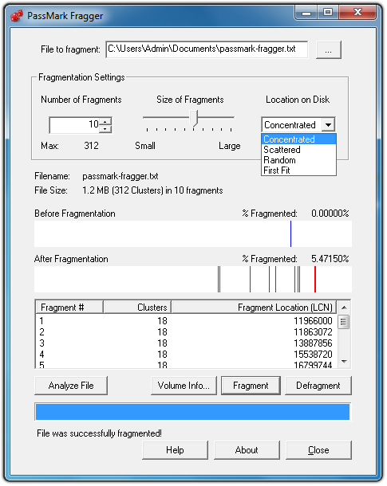This screenshot has width=387, height=486.
Task: Click the Defragment button
Action: pos(318,386)
